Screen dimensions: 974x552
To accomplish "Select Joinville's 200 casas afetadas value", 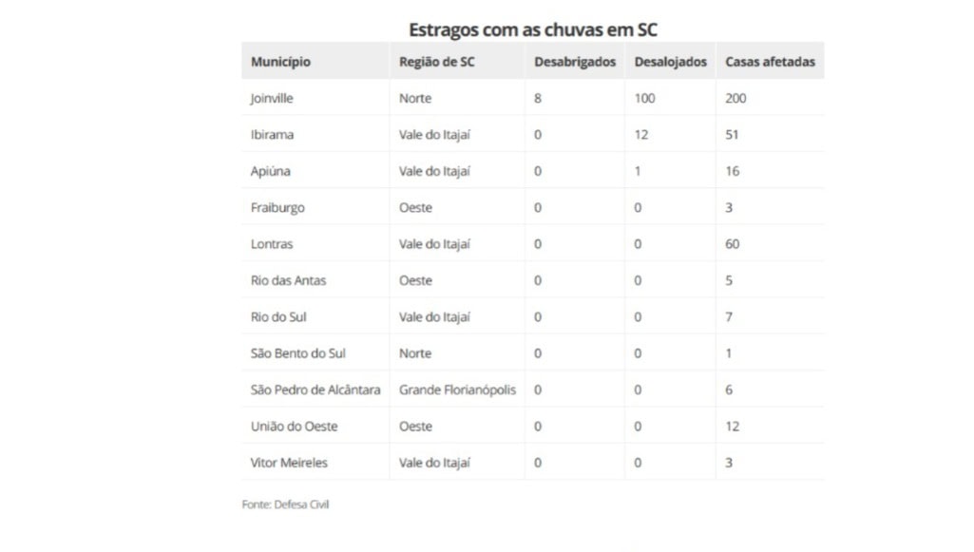I will click(735, 99).
